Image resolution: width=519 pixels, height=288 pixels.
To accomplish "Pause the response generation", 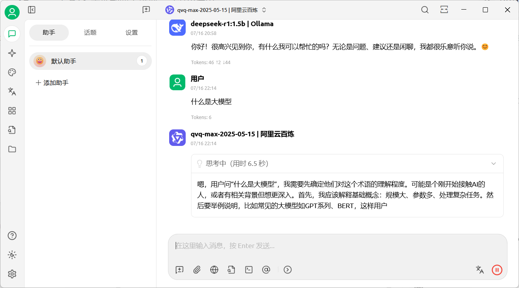I will (497, 270).
